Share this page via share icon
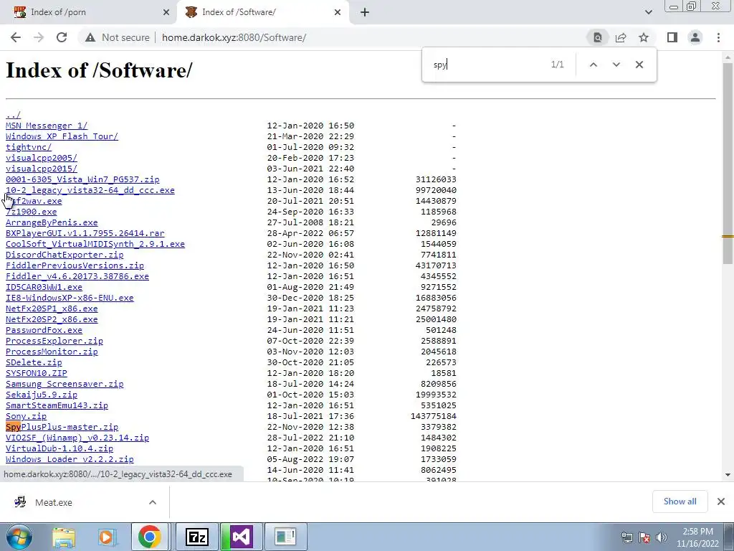 pos(621,37)
